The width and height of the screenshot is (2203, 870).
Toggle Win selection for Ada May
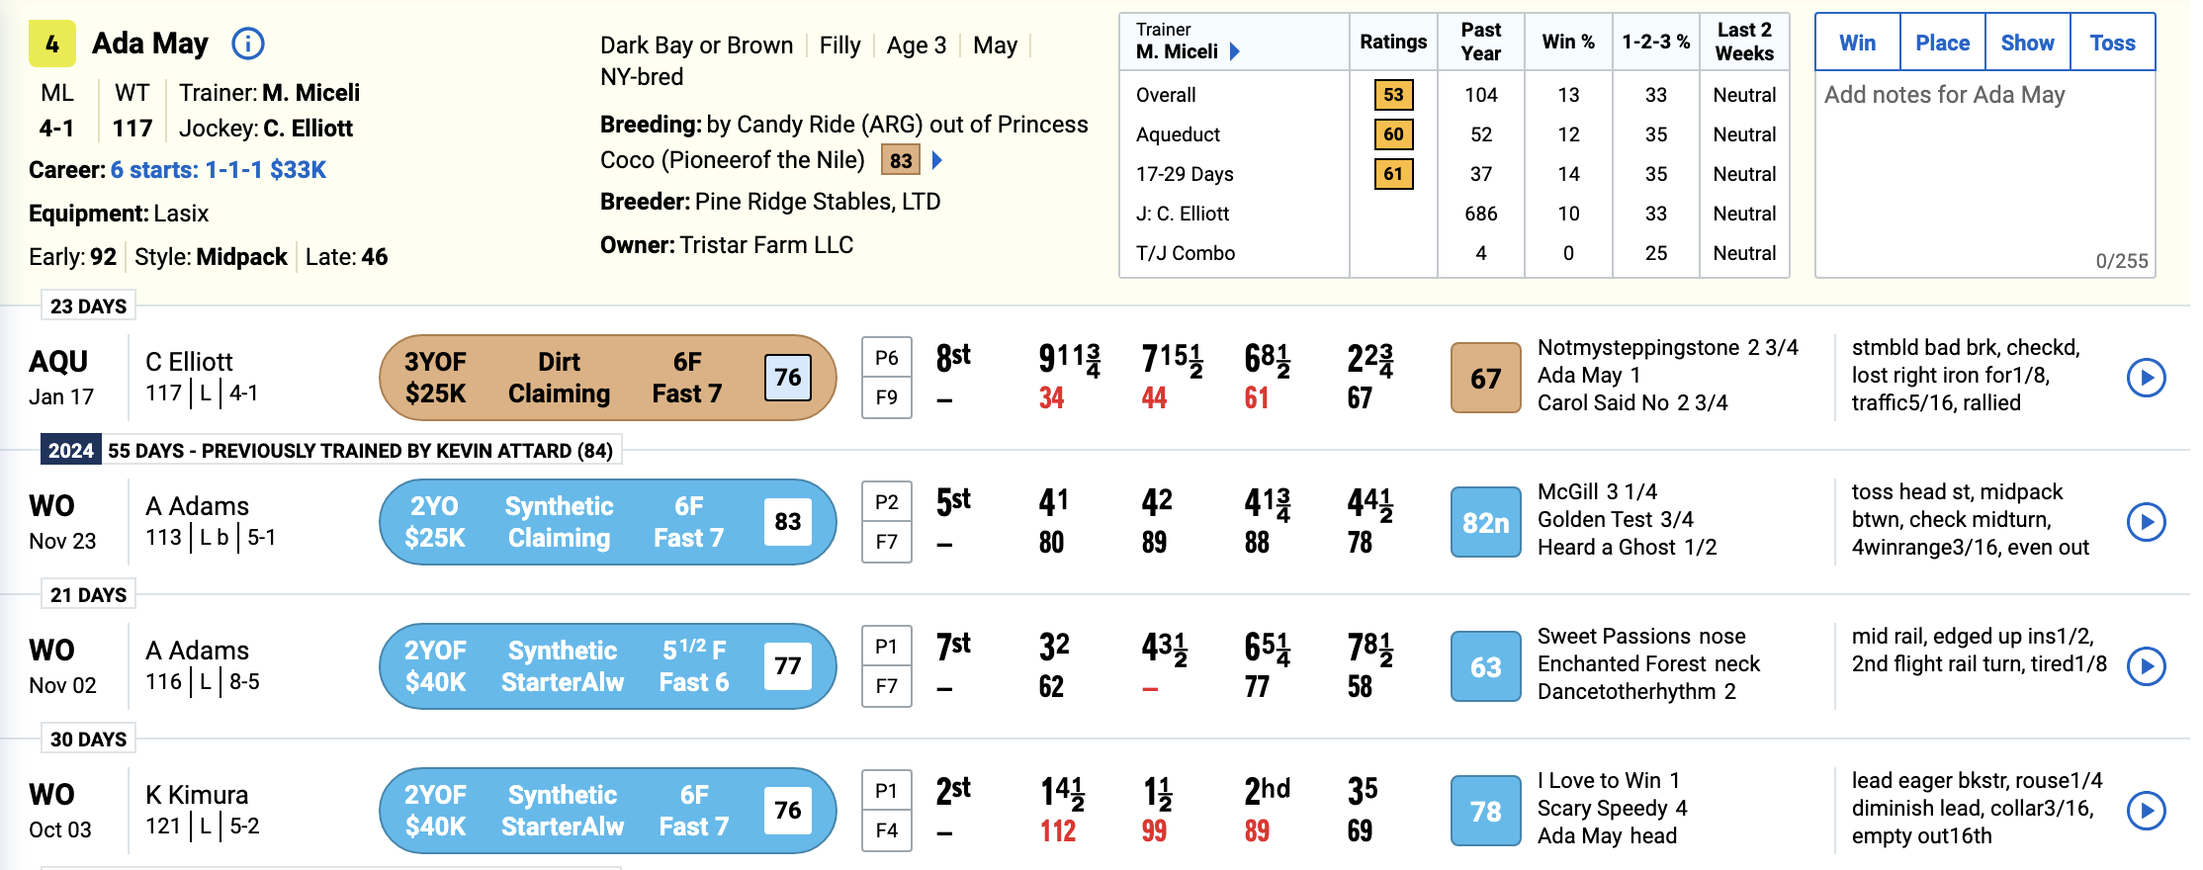coord(1856,43)
